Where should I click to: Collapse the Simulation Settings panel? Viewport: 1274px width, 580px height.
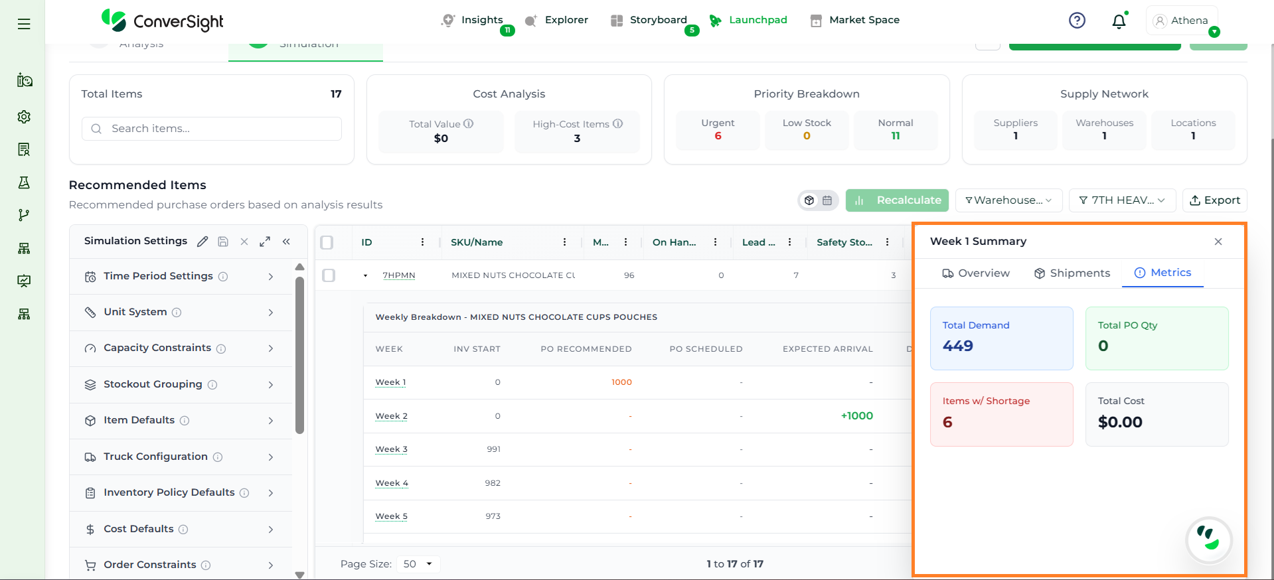click(x=286, y=242)
